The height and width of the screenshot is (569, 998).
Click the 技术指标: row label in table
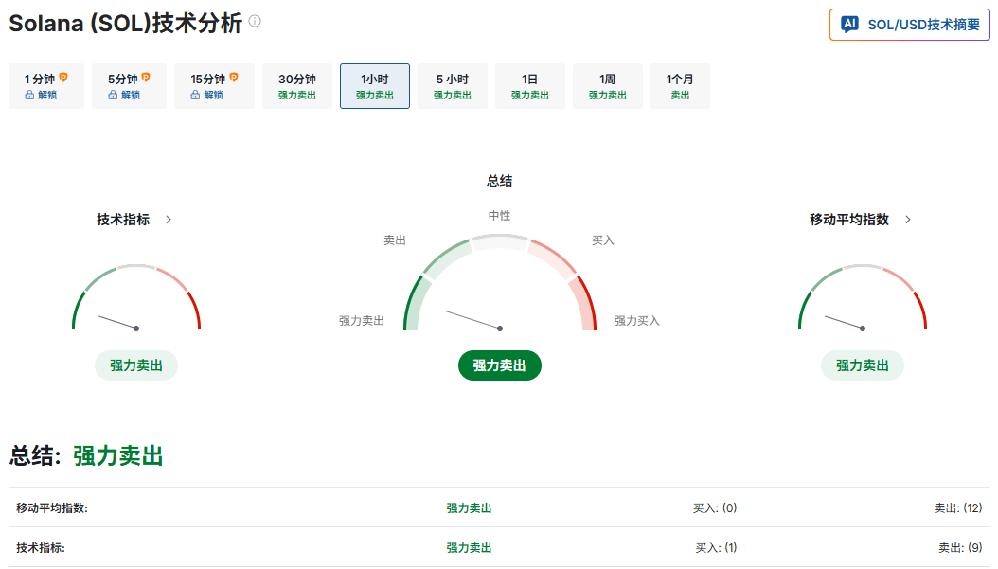pos(41,547)
